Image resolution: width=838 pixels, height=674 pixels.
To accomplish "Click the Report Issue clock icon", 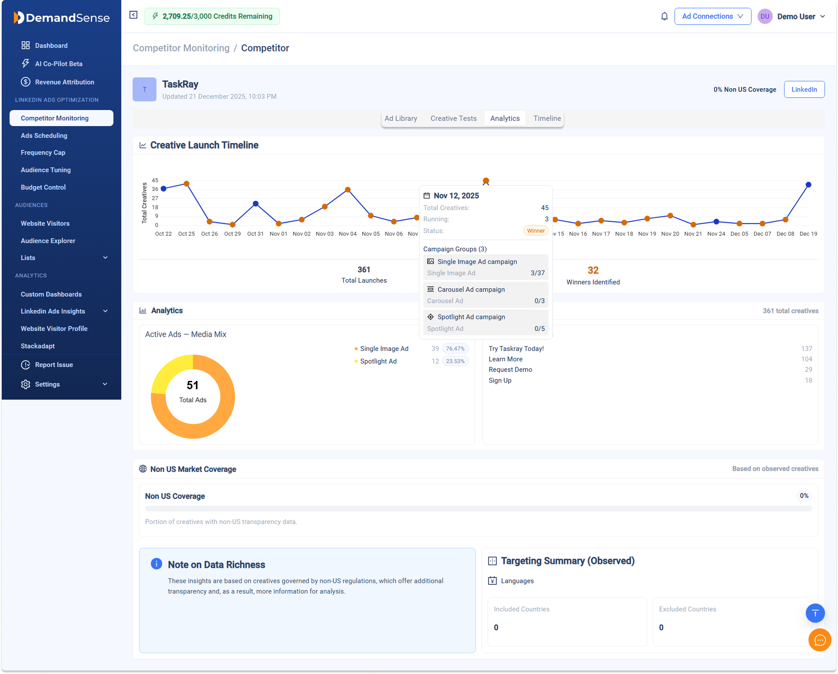I will coord(26,365).
